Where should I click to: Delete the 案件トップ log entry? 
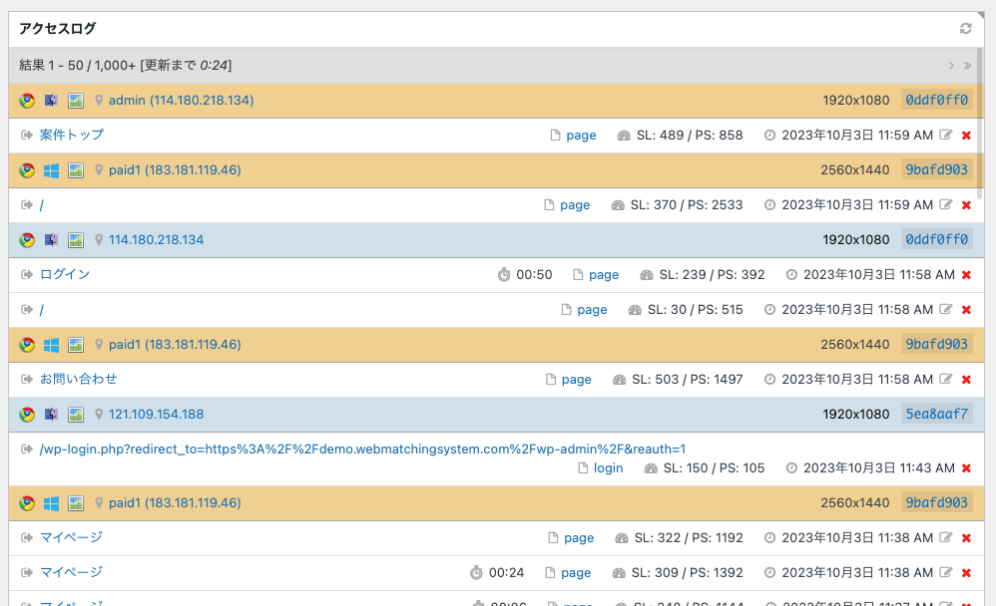[x=966, y=136]
